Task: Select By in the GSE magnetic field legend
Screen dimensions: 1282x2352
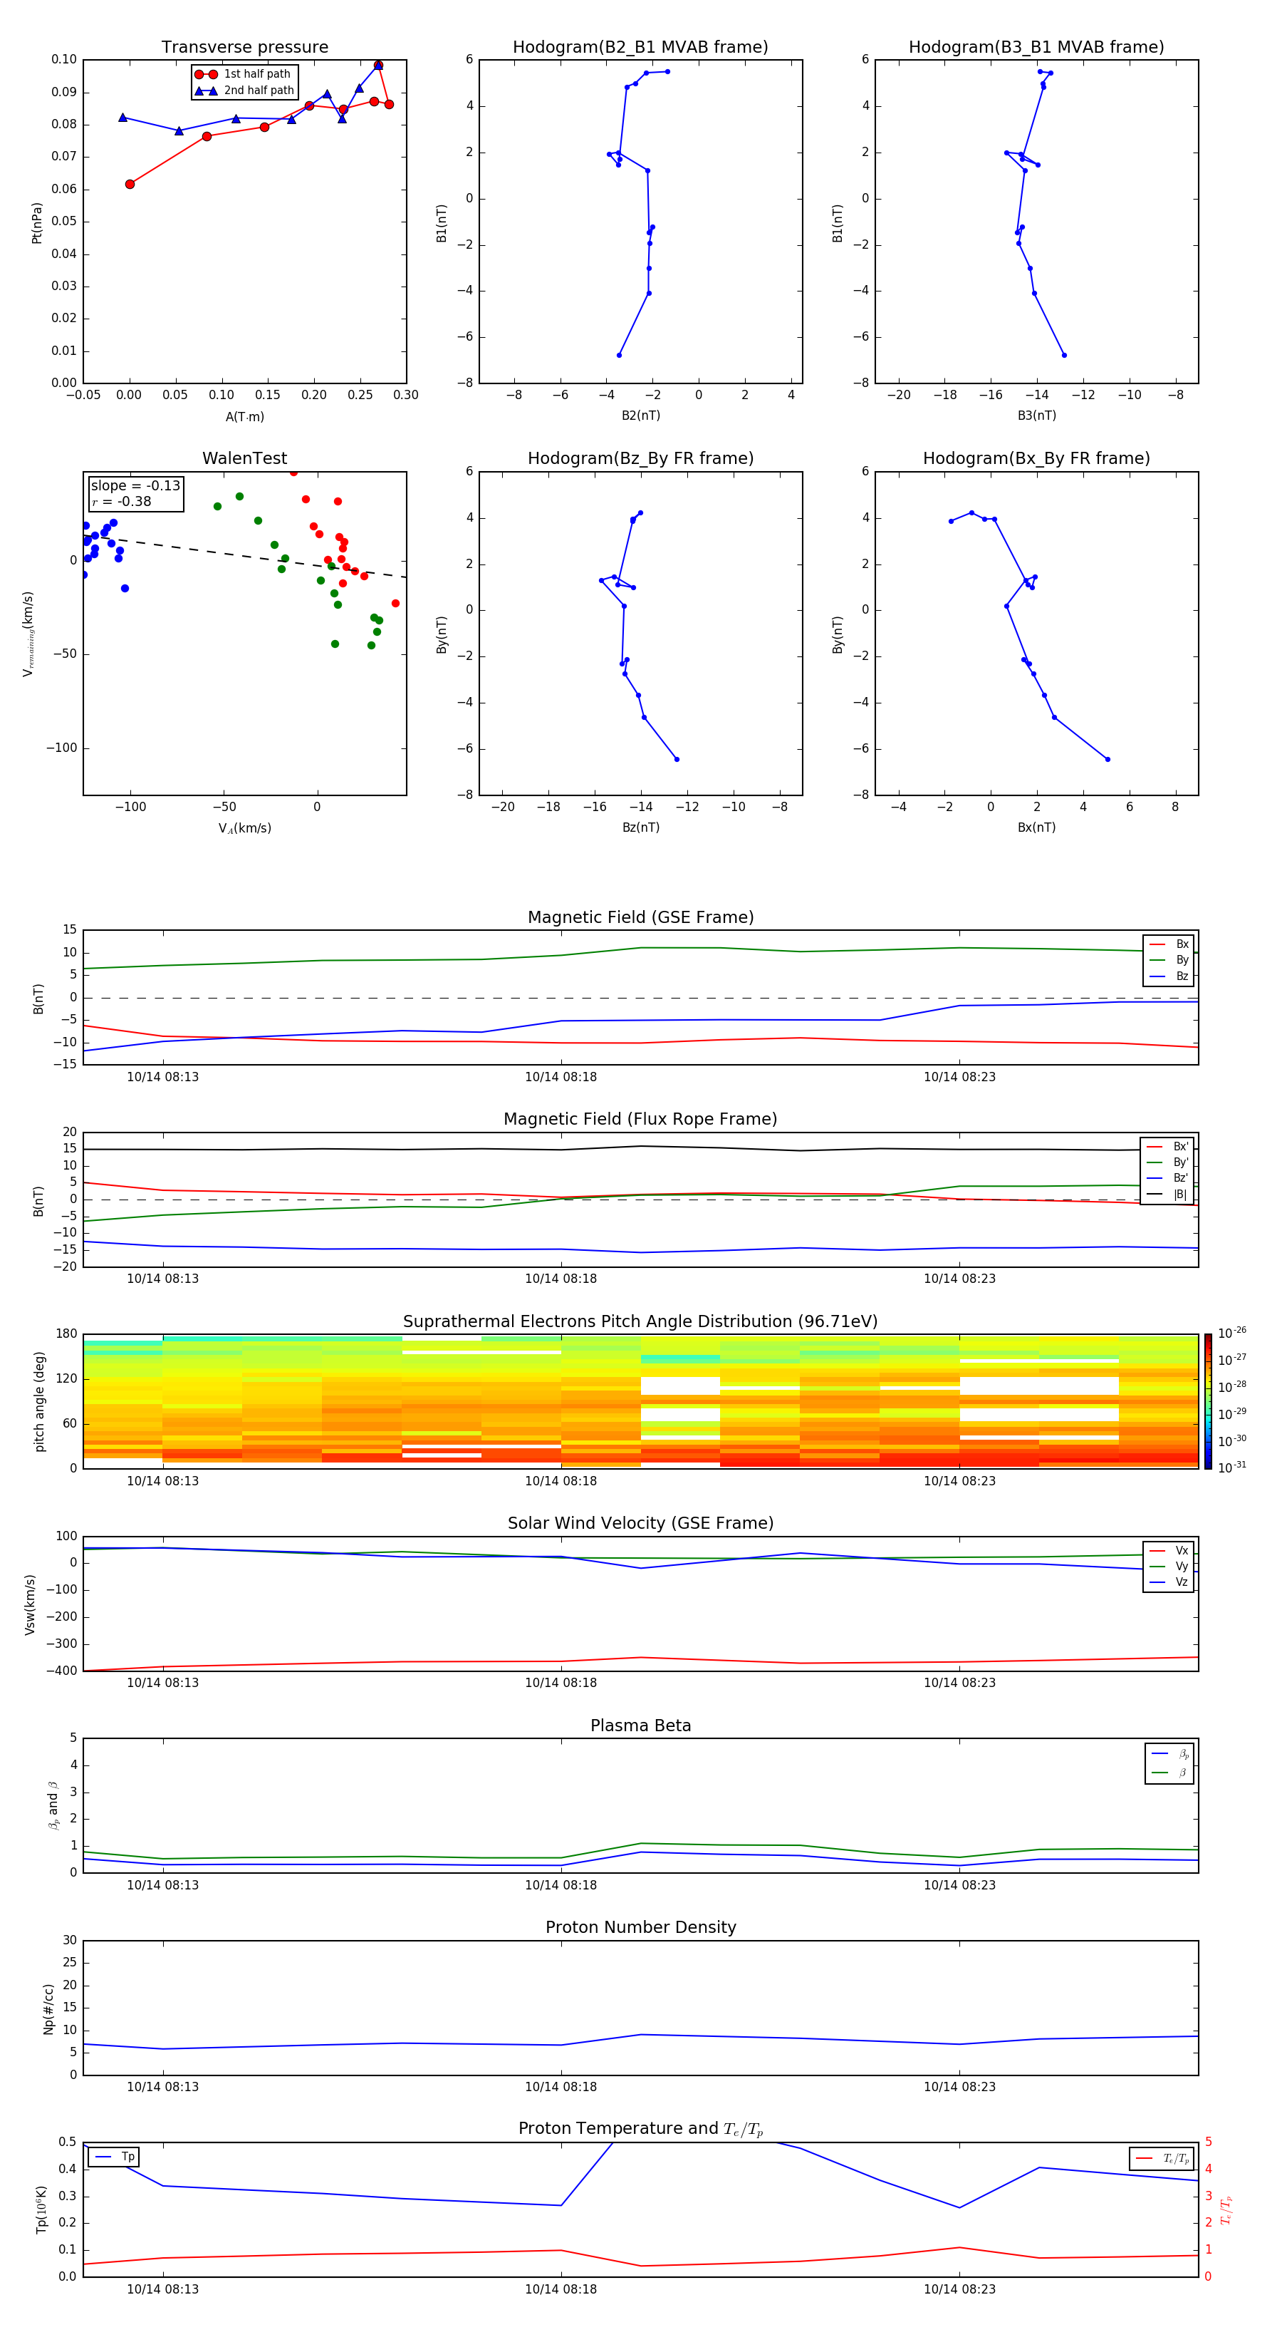Action: pyautogui.click(x=1169, y=959)
